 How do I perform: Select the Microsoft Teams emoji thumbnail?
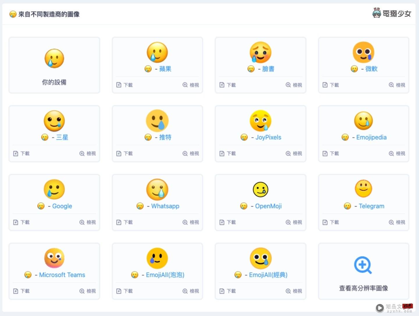tap(54, 258)
